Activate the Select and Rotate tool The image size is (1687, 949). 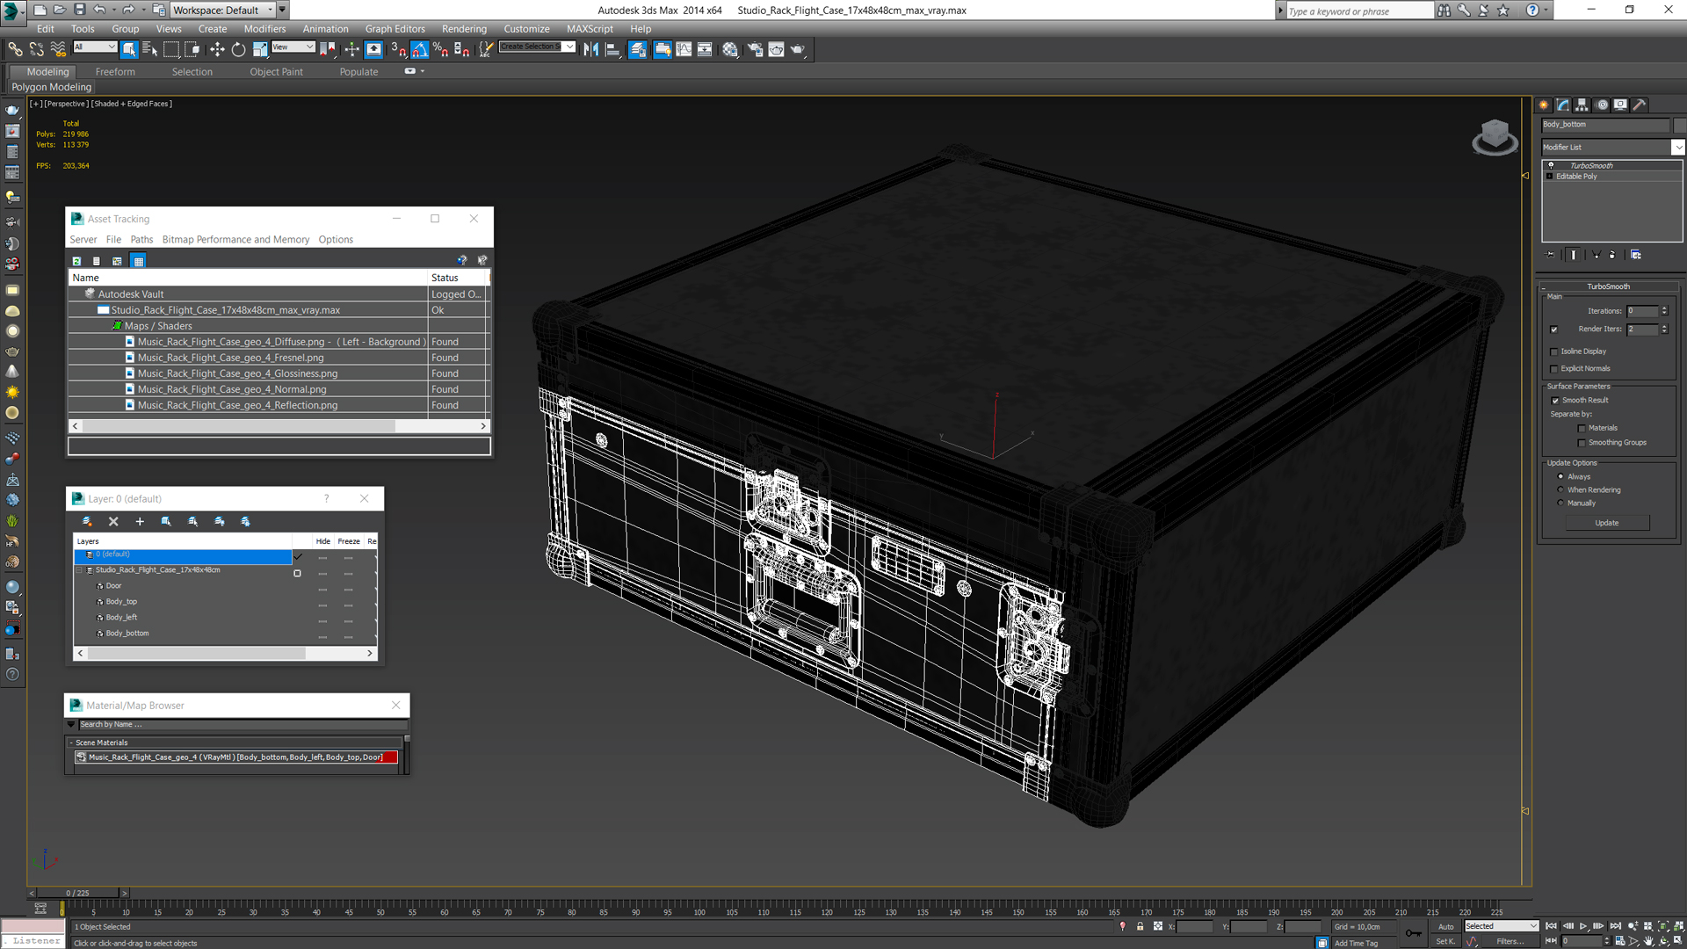(x=238, y=50)
